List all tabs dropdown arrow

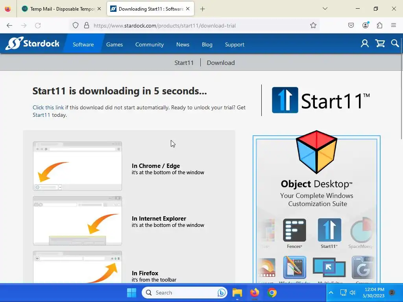point(325,9)
